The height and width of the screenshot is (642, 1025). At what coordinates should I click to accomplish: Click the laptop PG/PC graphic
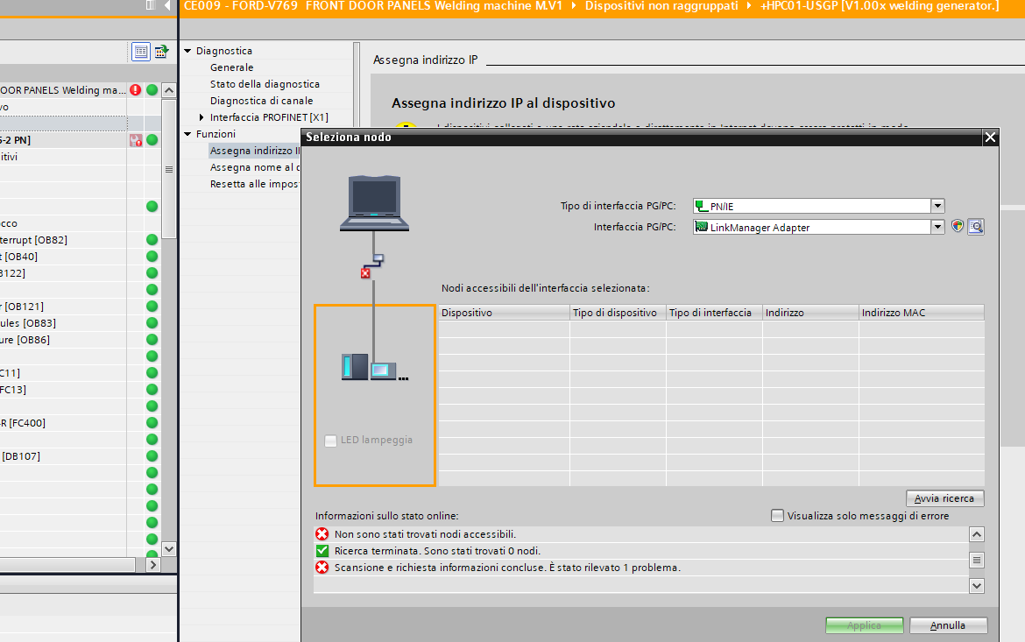click(375, 203)
